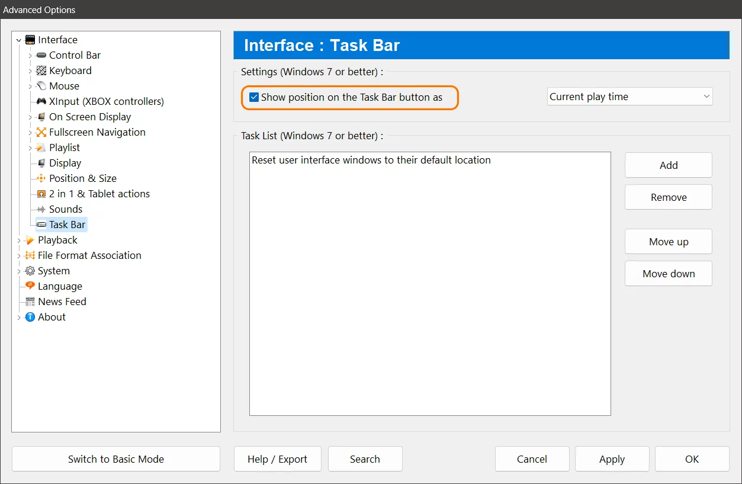Click the Search button
742x484 pixels.
[365, 459]
